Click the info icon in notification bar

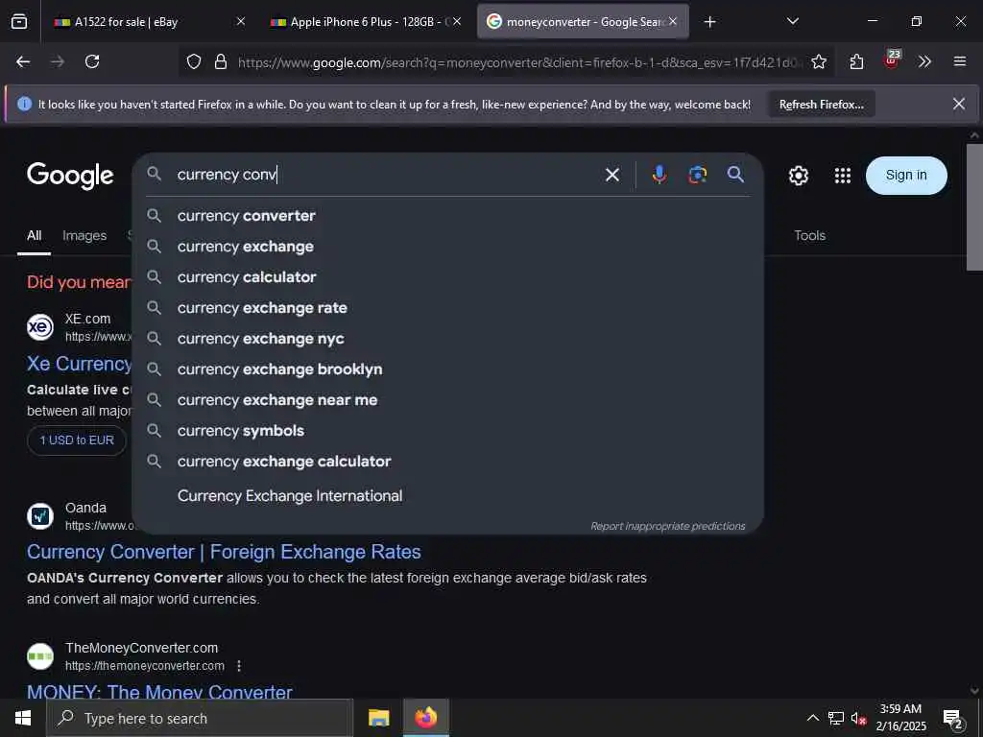point(24,104)
